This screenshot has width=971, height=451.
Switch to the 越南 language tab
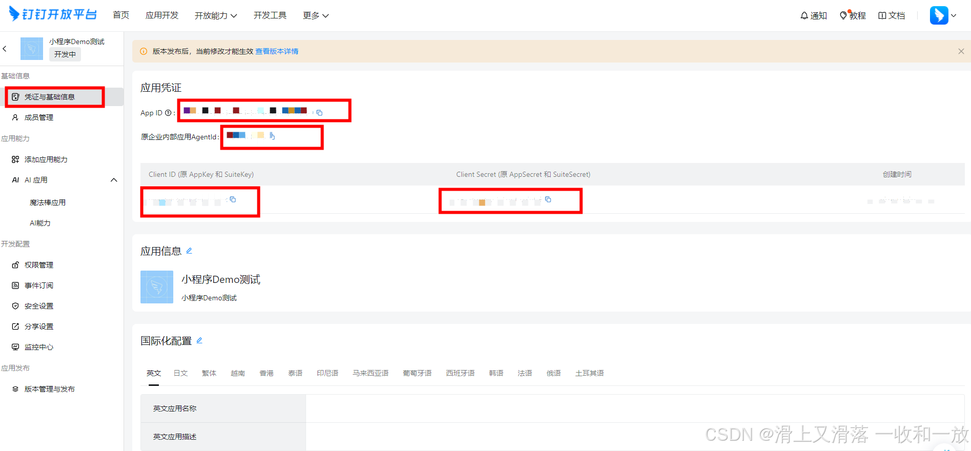[238, 373]
